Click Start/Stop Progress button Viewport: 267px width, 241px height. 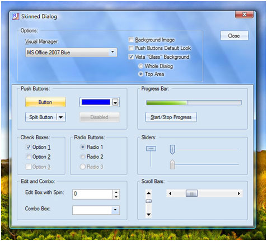tap(171, 117)
